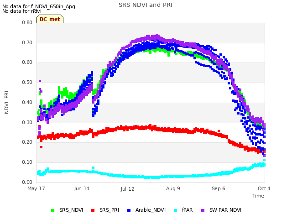Click the Aug 9 x-axis label
292x219 pixels.
[x=173, y=188]
